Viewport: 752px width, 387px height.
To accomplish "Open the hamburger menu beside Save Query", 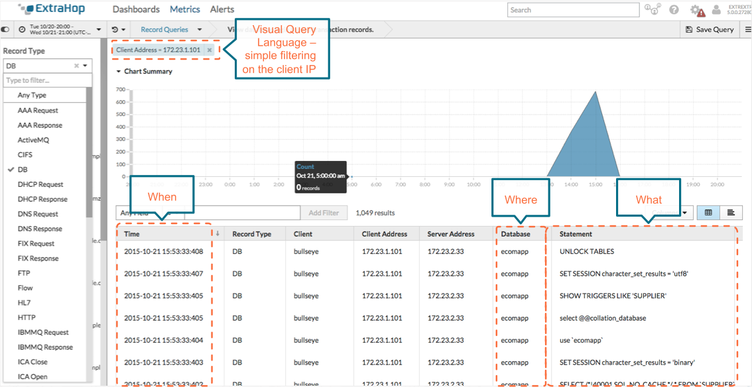I will 747,30.
